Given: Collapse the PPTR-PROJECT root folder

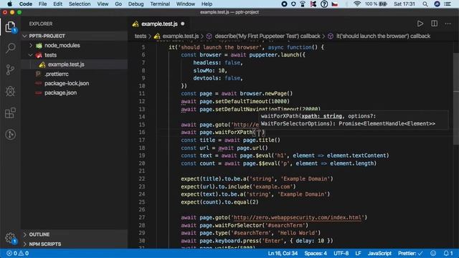Looking at the screenshot, I should (25, 36).
